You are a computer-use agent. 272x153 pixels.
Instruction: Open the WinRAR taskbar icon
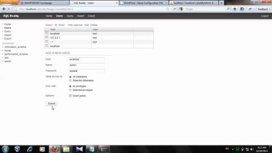click(x=104, y=149)
